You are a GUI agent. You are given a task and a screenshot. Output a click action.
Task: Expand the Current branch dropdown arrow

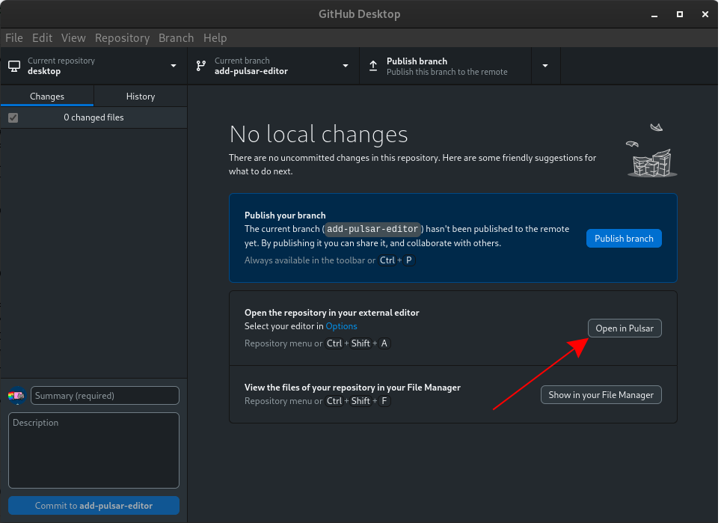point(346,66)
